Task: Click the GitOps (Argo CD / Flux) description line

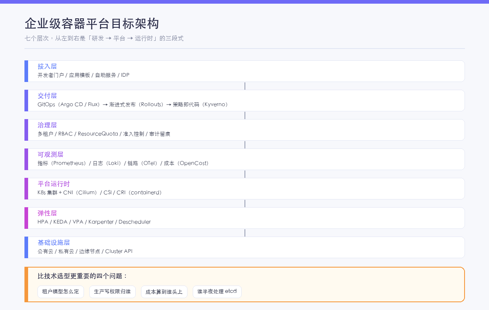Action: (x=134, y=104)
